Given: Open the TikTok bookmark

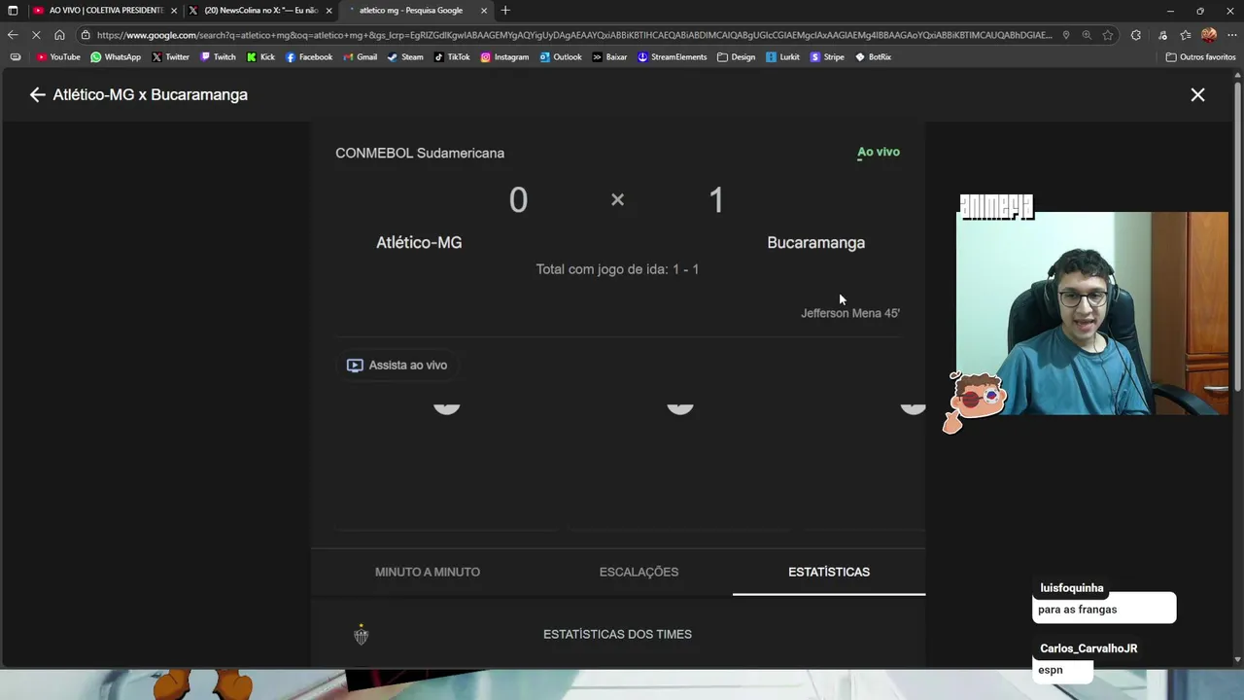Looking at the screenshot, I should point(452,57).
